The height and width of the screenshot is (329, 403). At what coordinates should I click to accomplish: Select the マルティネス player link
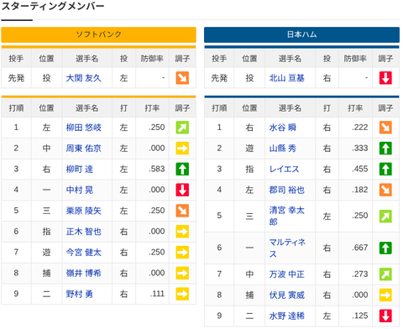click(x=287, y=248)
